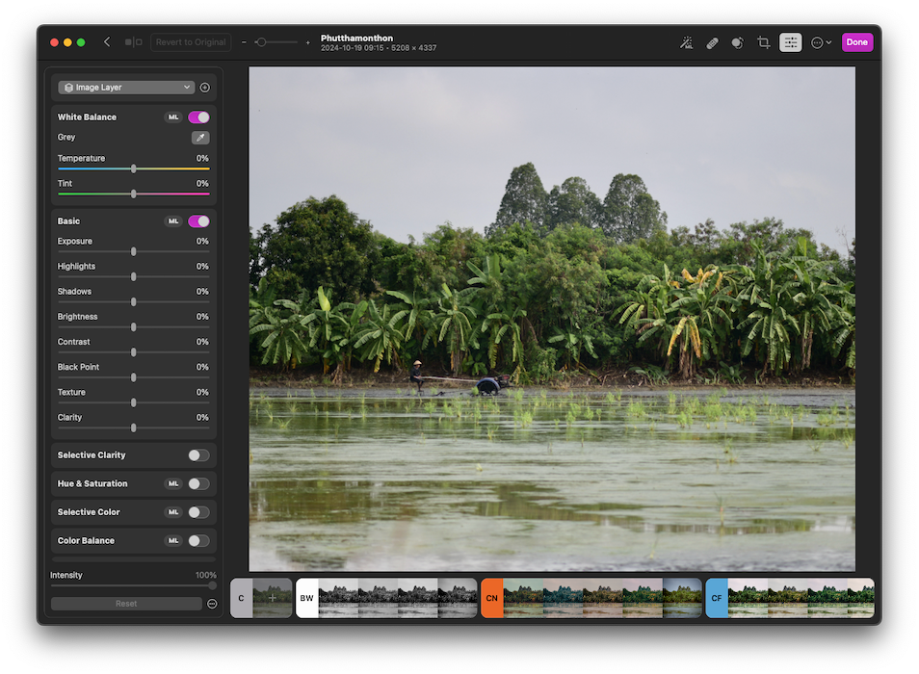
Task: Click the zoom out minus icon
Action: (244, 42)
